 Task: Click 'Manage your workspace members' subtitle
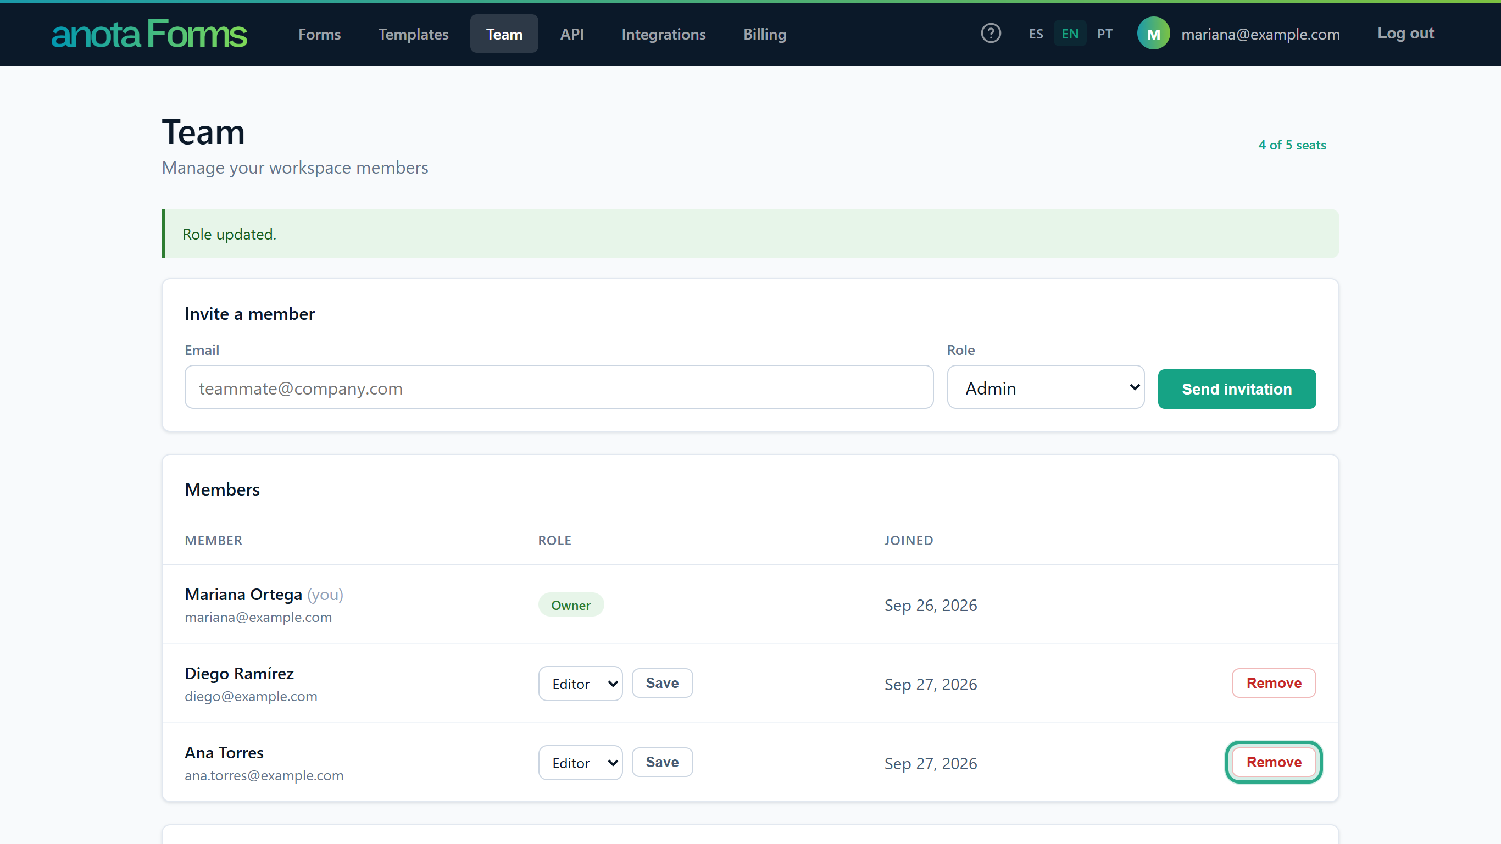tap(295, 168)
